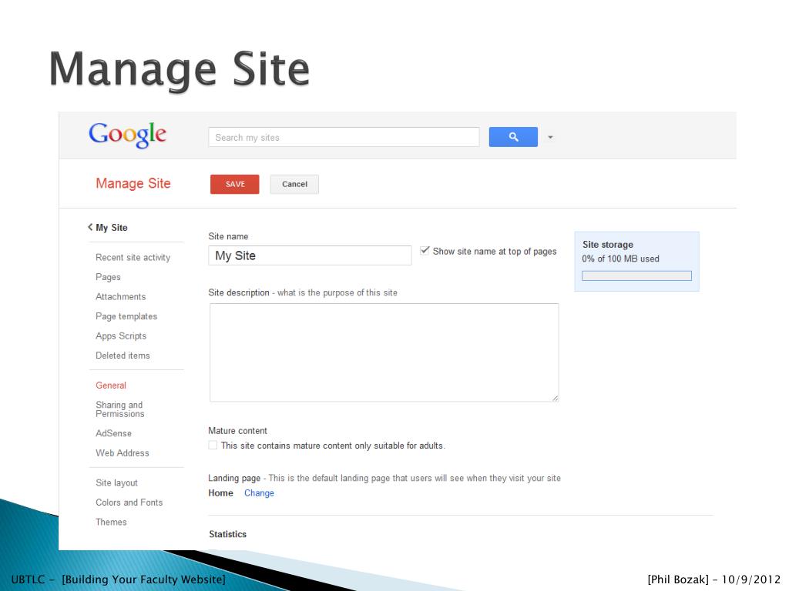Focus the Search my sites field
This screenshot has width=789, height=591.
(x=344, y=137)
